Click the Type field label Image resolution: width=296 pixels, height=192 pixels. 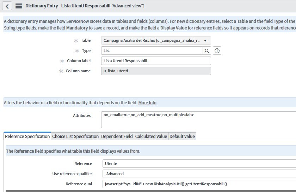point(86,51)
